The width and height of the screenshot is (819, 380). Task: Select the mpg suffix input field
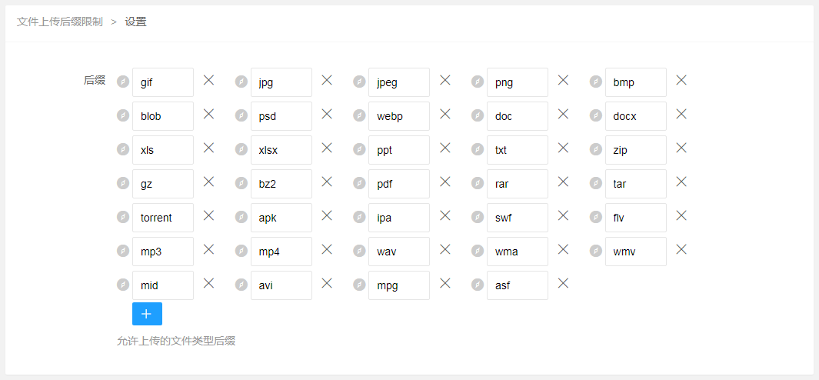point(399,285)
